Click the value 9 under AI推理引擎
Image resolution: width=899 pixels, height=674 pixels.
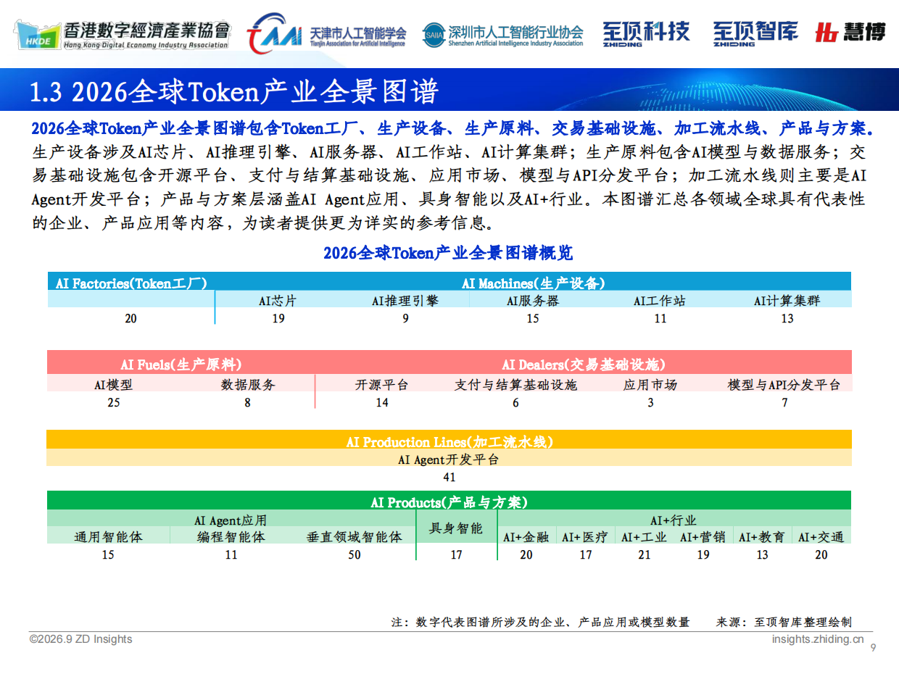[406, 318]
